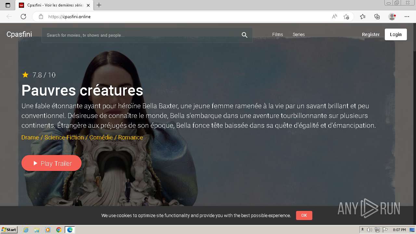Click the Read aloud icon
This screenshot has height=234, width=416.
click(x=334, y=17)
